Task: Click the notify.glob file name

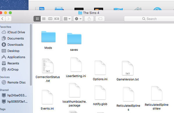Action: coord(100,104)
